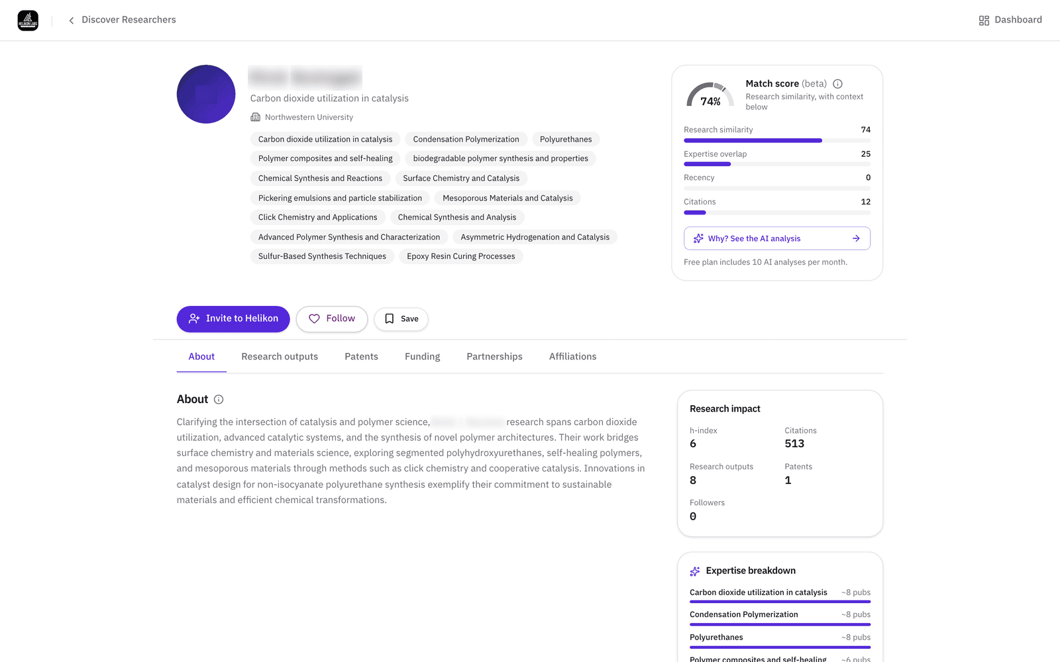Select the Partnerships tab

494,356
